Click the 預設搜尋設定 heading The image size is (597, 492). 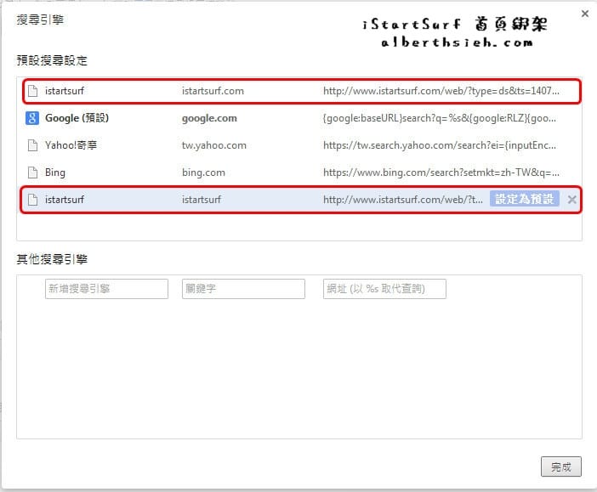(x=52, y=60)
